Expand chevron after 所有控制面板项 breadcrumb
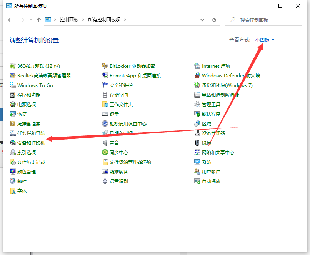The image size is (310, 255). click(125, 20)
